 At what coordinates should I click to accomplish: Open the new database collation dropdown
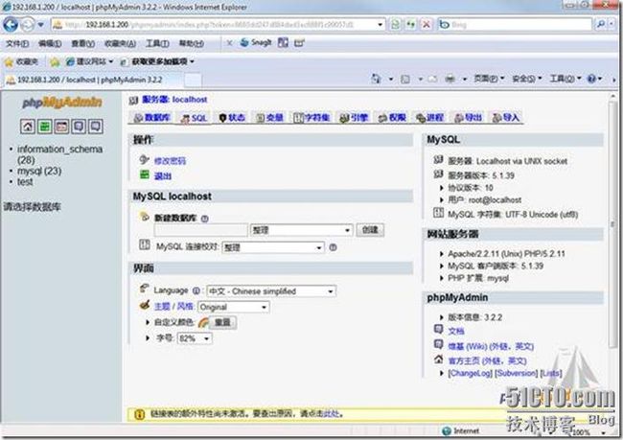(x=301, y=230)
